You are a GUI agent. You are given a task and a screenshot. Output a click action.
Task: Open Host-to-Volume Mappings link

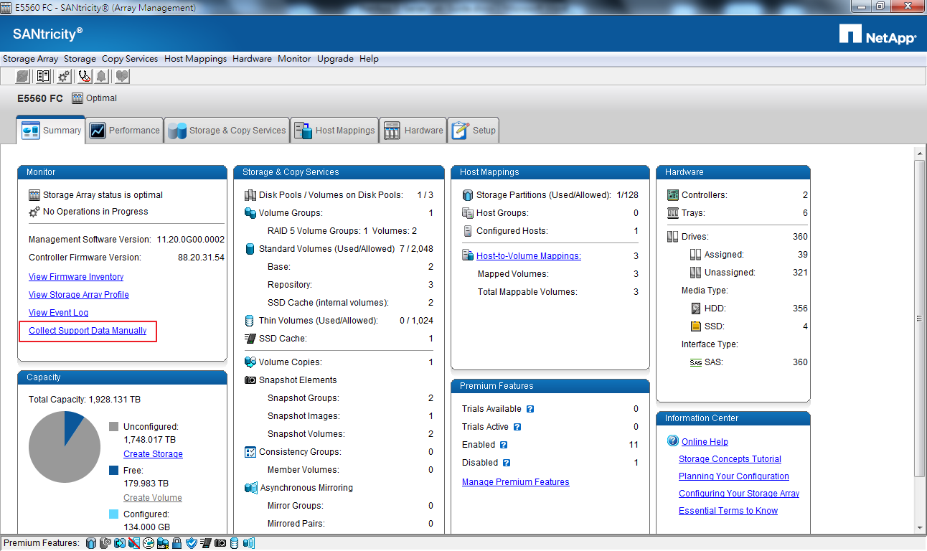coord(529,256)
